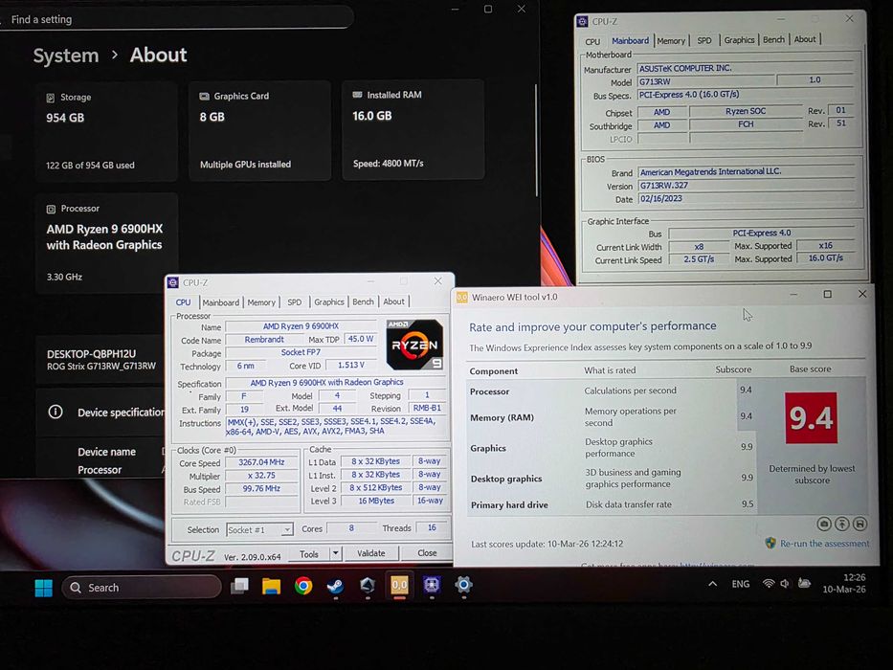
Task: Click the Graphics Card icon in Settings
Action: pos(204,97)
